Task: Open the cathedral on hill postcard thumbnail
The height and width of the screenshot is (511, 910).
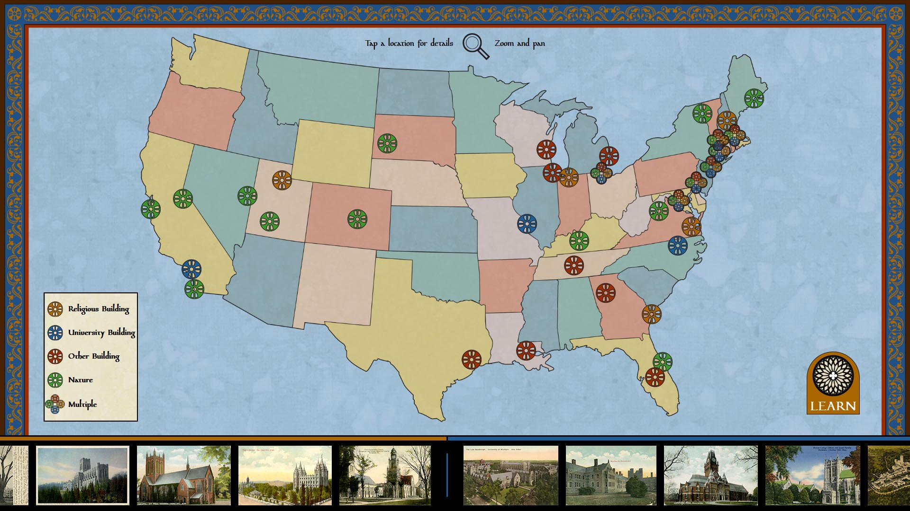Action: [83, 476]
